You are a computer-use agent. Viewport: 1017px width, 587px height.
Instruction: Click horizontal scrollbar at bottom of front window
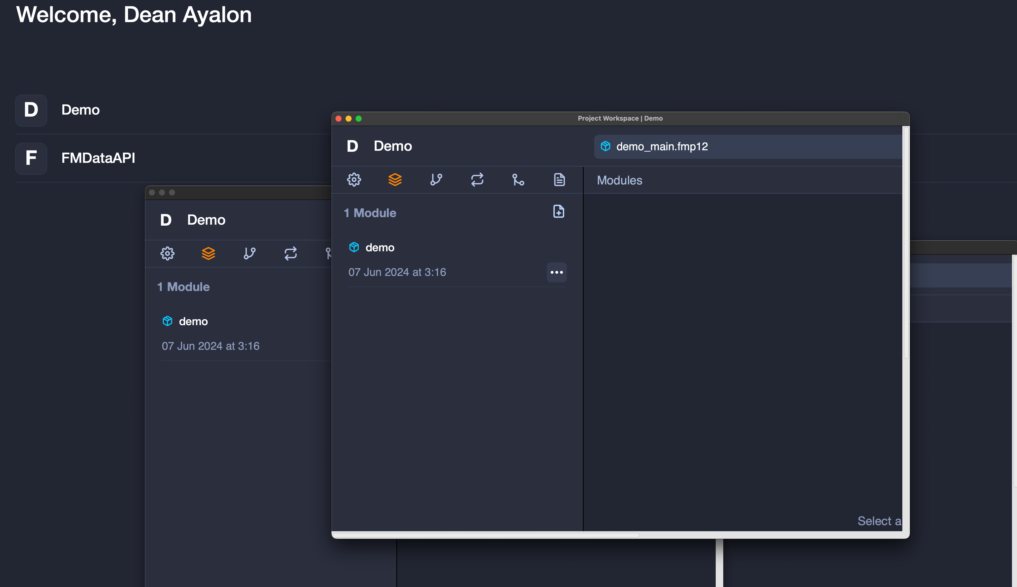click(486, 535)
